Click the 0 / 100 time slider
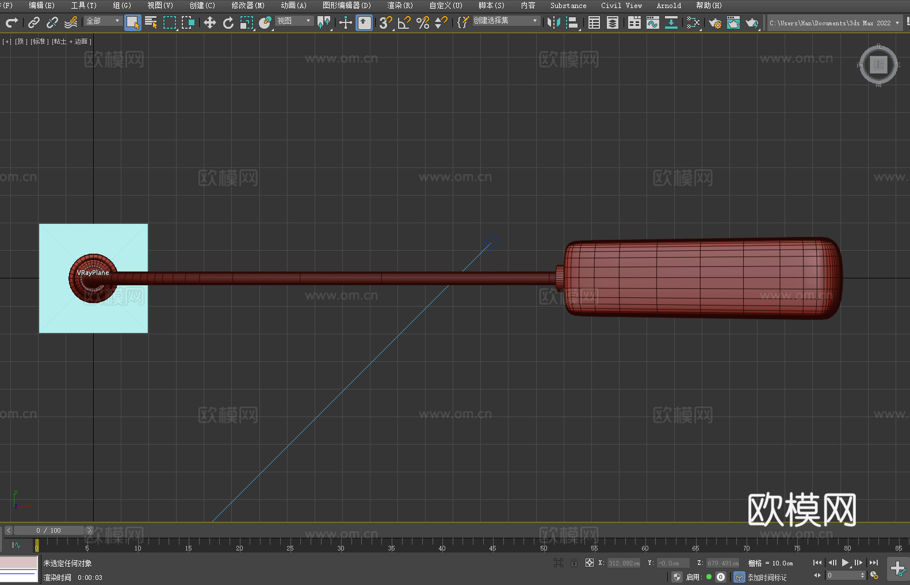Screen dimensions: 910x585 (x=49, y=530)
